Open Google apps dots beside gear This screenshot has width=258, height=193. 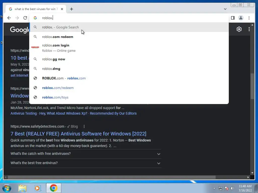[x=249, y=29]
